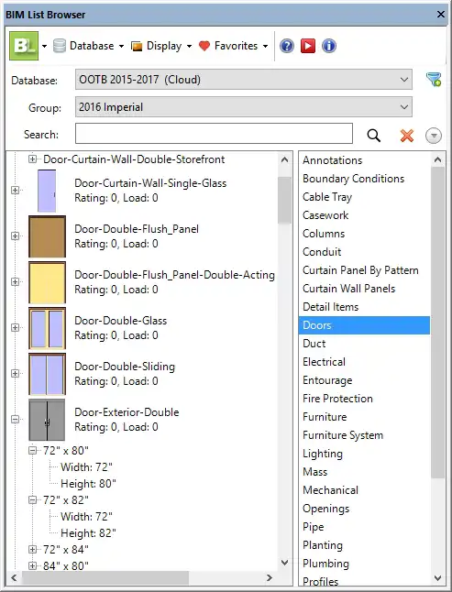Select Door-Double-Flush_Panel brown thumbnail
452x592 pixels.
pyautogui.click(x=47, y=236)
